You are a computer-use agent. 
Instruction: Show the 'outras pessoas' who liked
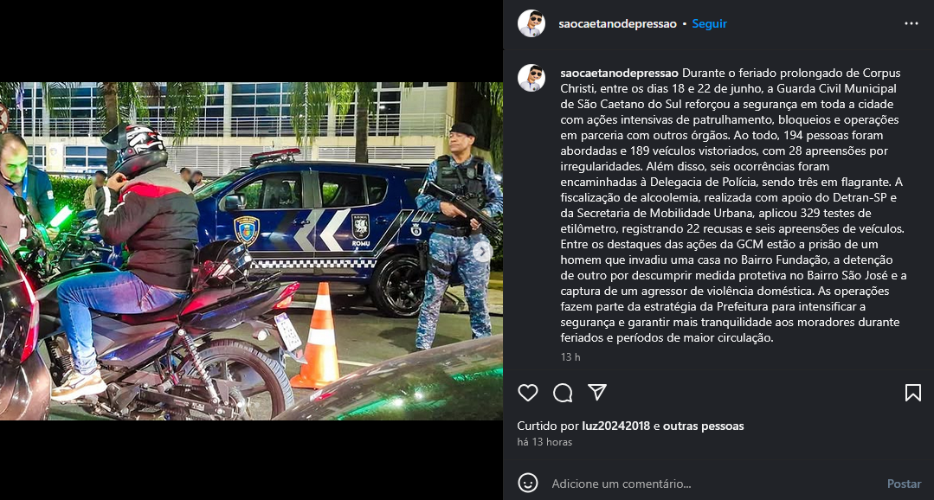(x=703, y=426)
